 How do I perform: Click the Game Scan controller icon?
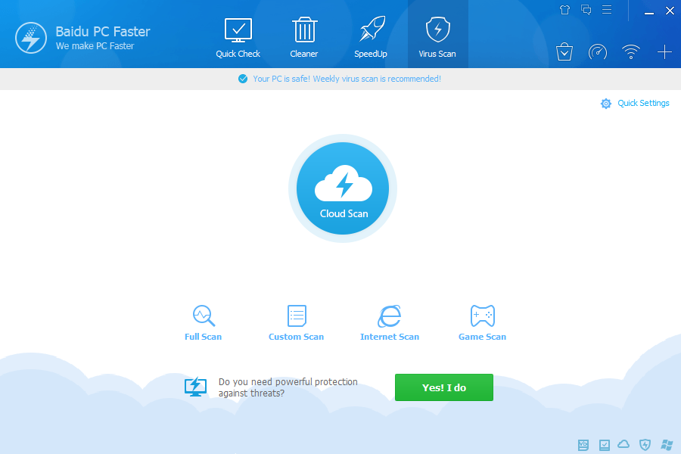(483, 316)
